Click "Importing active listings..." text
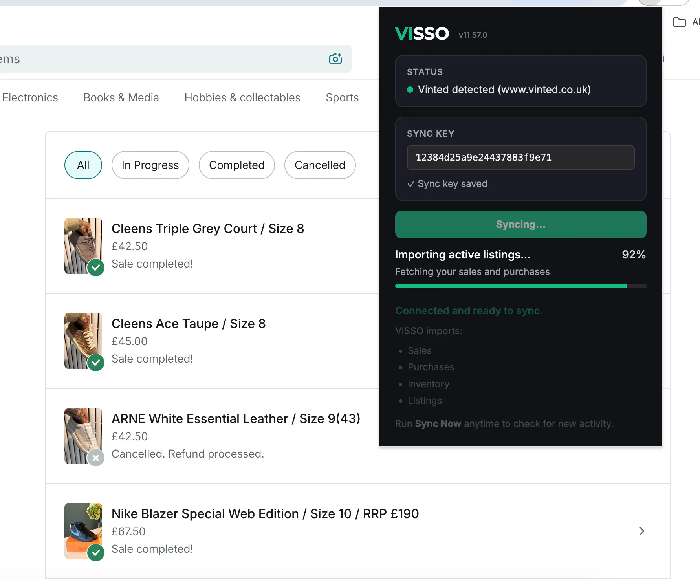Image resolution: width=700 pixels, height=579 pixels. pyautogui.click(x=463, y=255)
